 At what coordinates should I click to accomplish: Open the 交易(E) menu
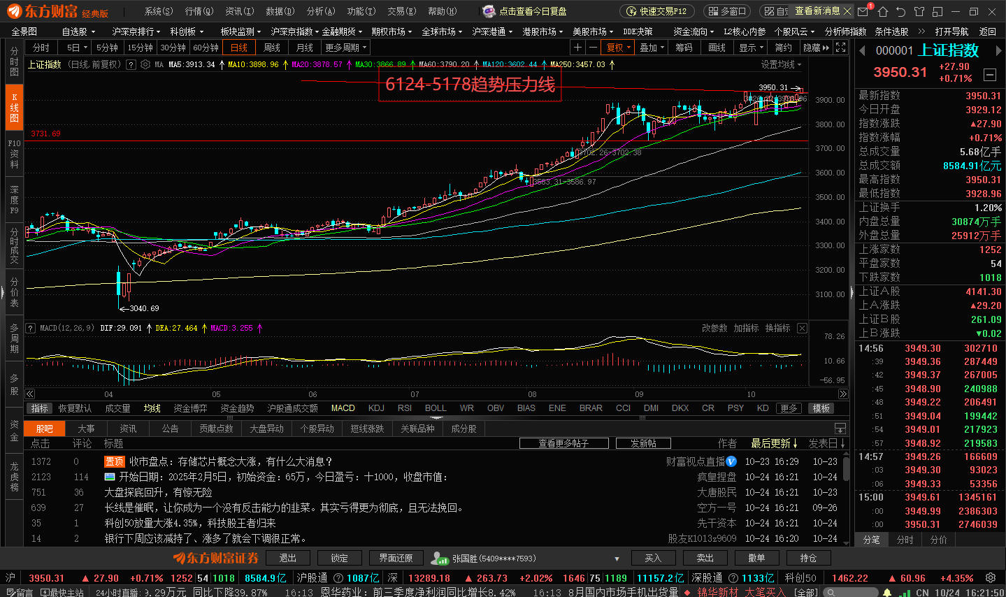tap(401, 11)
